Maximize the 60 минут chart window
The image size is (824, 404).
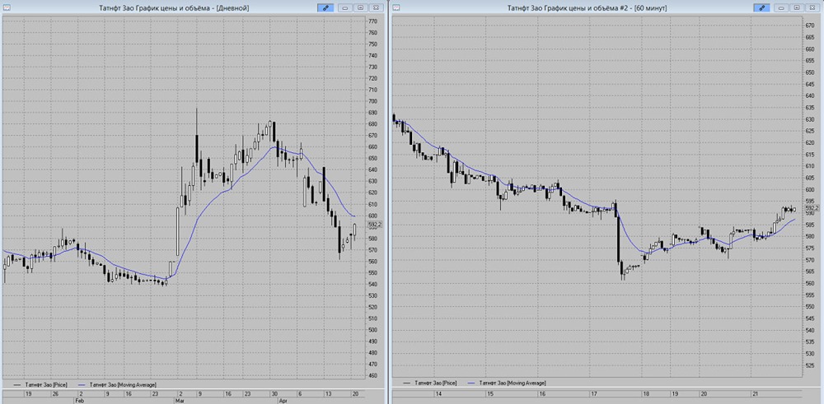(x=797, y=8)
